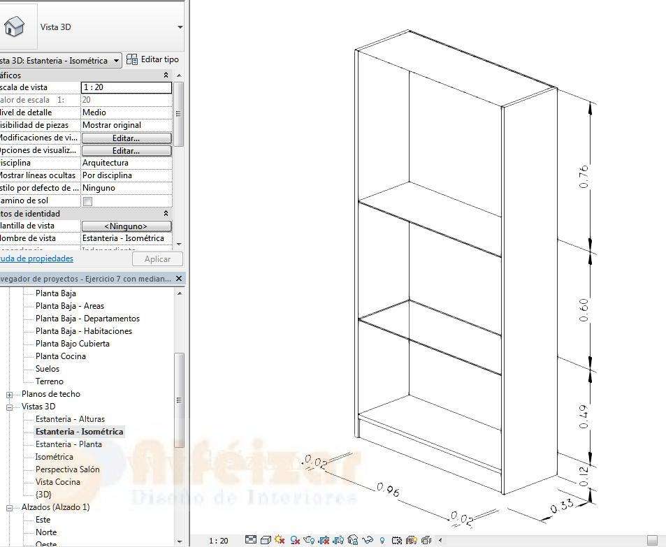The width and height of the screenshot is (666, 547).
Task: Click the Reveal Hidden Elements lightbulb icon
Action: 382,540
